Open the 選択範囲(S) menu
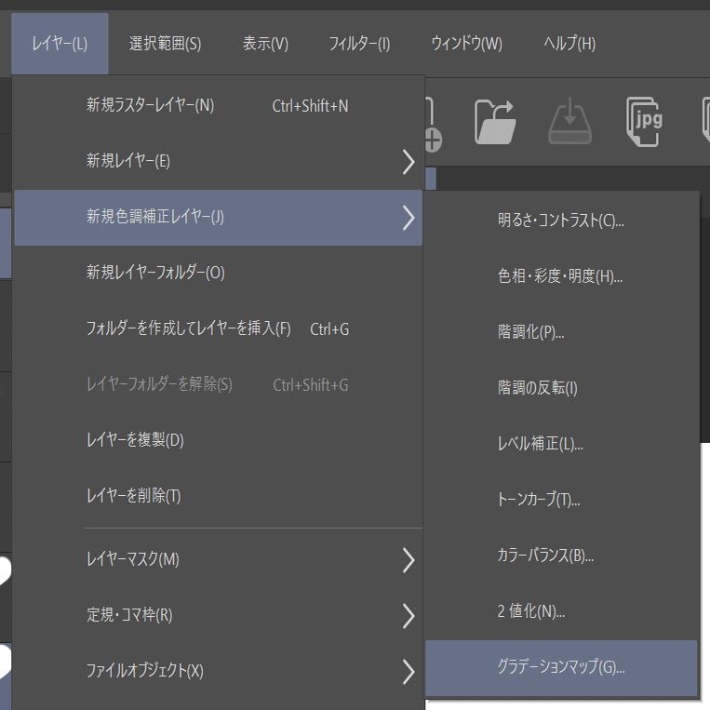Screen dimensions: 710x710 click(x=165, y=44)
